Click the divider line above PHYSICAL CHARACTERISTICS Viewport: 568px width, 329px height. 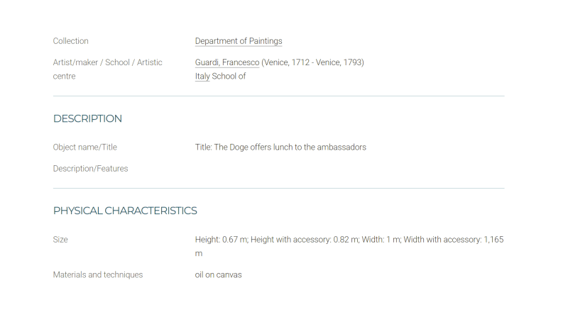pyautogui.click(x=278, y=188)
